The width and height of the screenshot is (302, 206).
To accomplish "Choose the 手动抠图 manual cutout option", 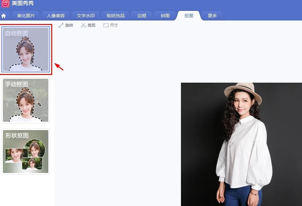I will [26, 100].
